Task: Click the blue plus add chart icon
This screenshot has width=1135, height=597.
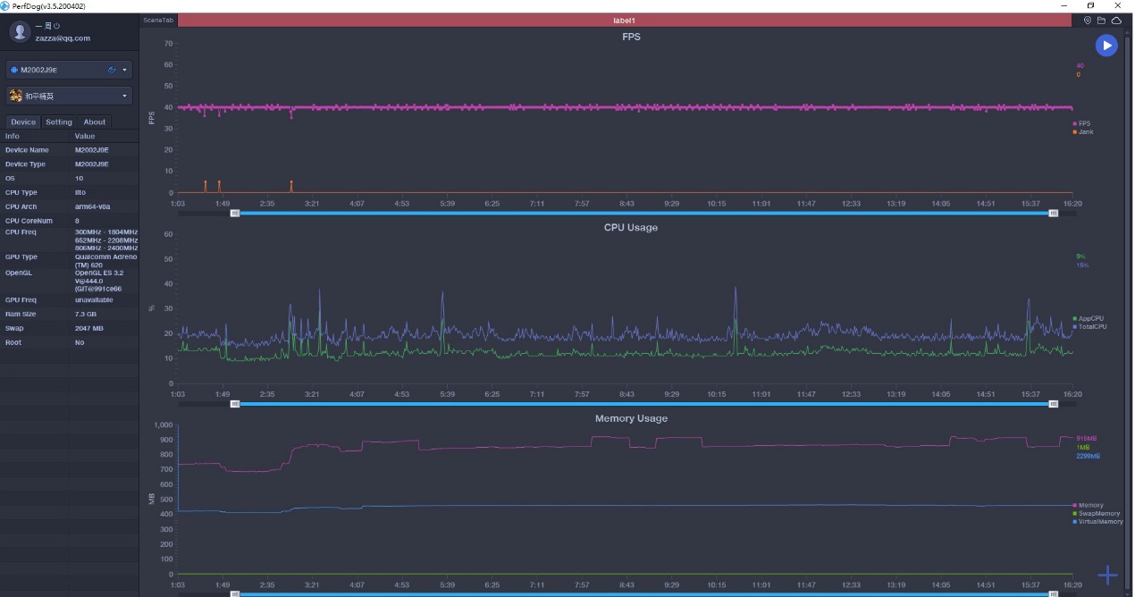Action: pyautogui.click(x=1107, y=575)
